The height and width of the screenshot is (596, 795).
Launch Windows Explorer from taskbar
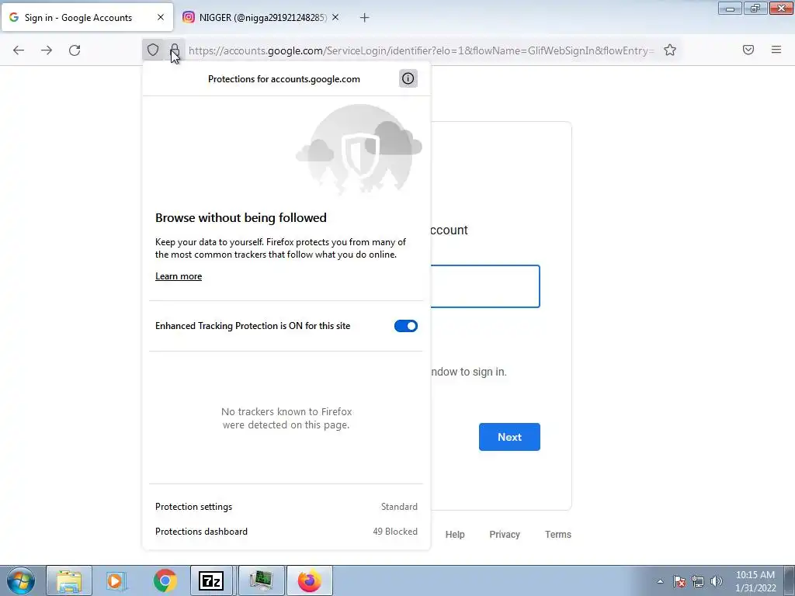[69, 580]
